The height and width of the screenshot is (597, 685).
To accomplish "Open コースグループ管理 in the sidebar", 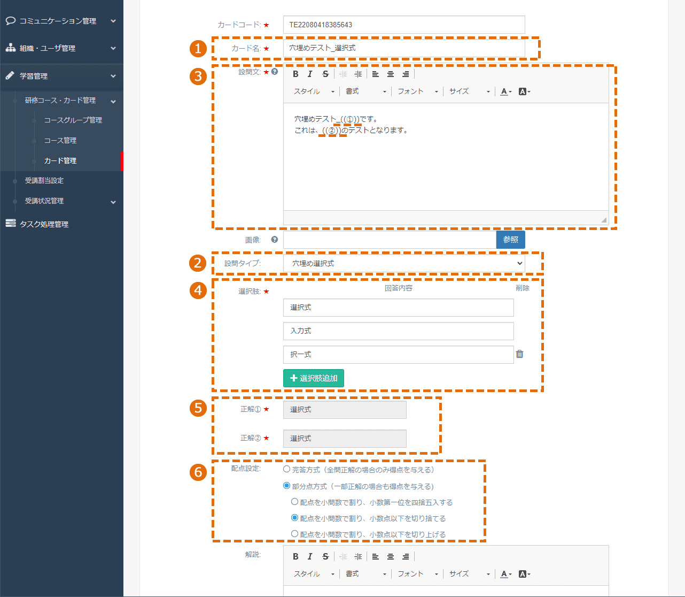I will 73,120.
